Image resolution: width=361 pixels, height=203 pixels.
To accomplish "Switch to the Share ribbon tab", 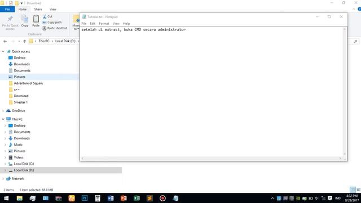I will point(38,9).
